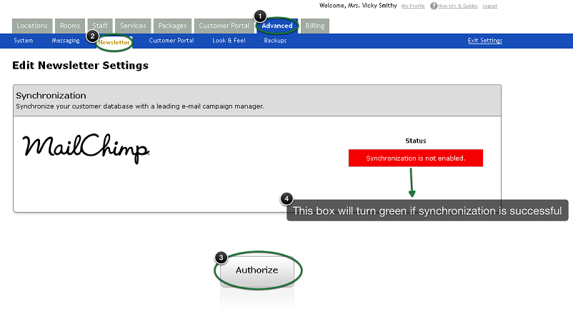Log out using the Logout link
573x314 pixels.
[x=489, y=6]
